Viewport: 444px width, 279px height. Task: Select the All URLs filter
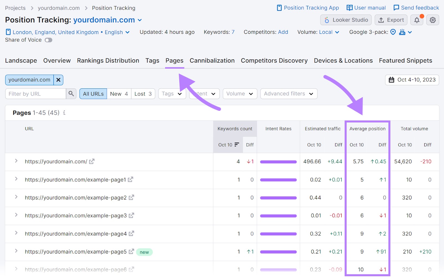[93, 94]
